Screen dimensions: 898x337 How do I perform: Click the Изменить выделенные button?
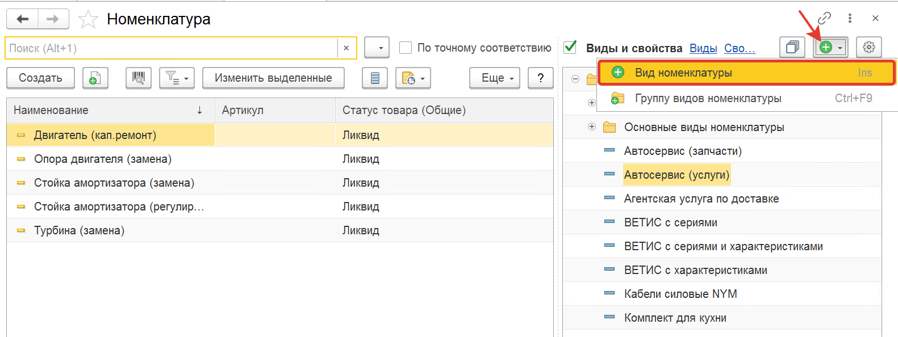273,78
